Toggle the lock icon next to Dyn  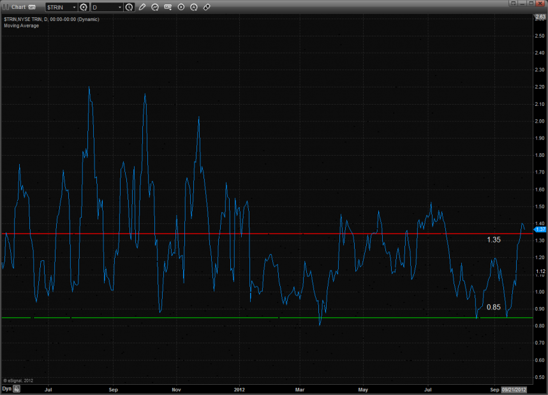[17, 388]
